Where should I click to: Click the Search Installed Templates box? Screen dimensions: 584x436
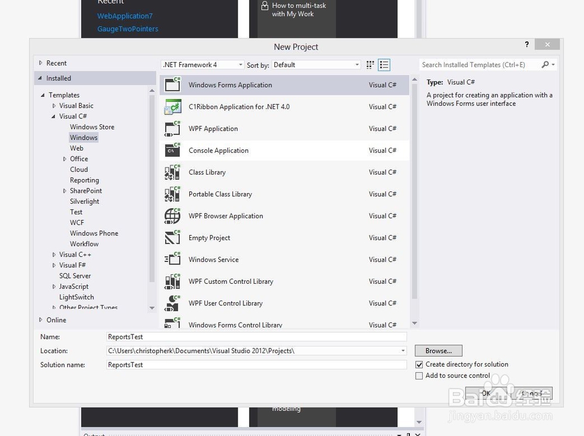pos(481,65)
